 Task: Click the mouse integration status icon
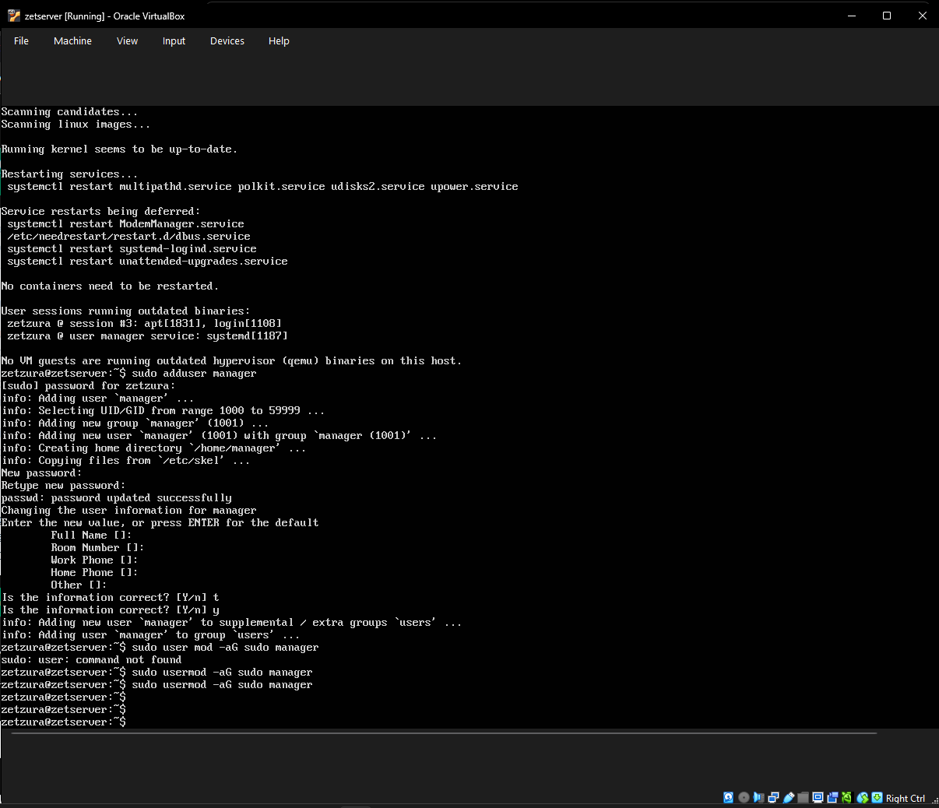click(x=863, y=798)
